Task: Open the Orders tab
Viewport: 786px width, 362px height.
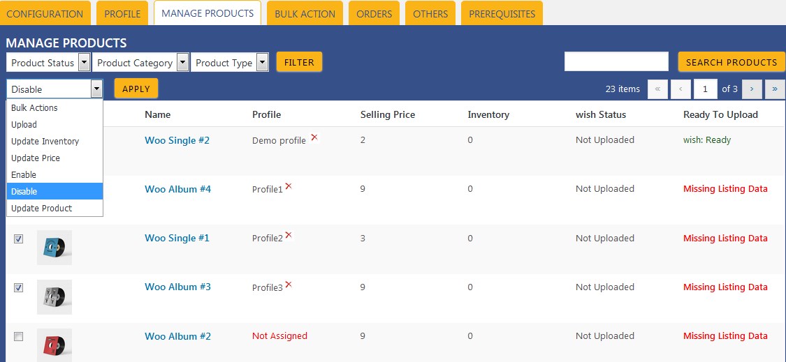Action: 374,13
